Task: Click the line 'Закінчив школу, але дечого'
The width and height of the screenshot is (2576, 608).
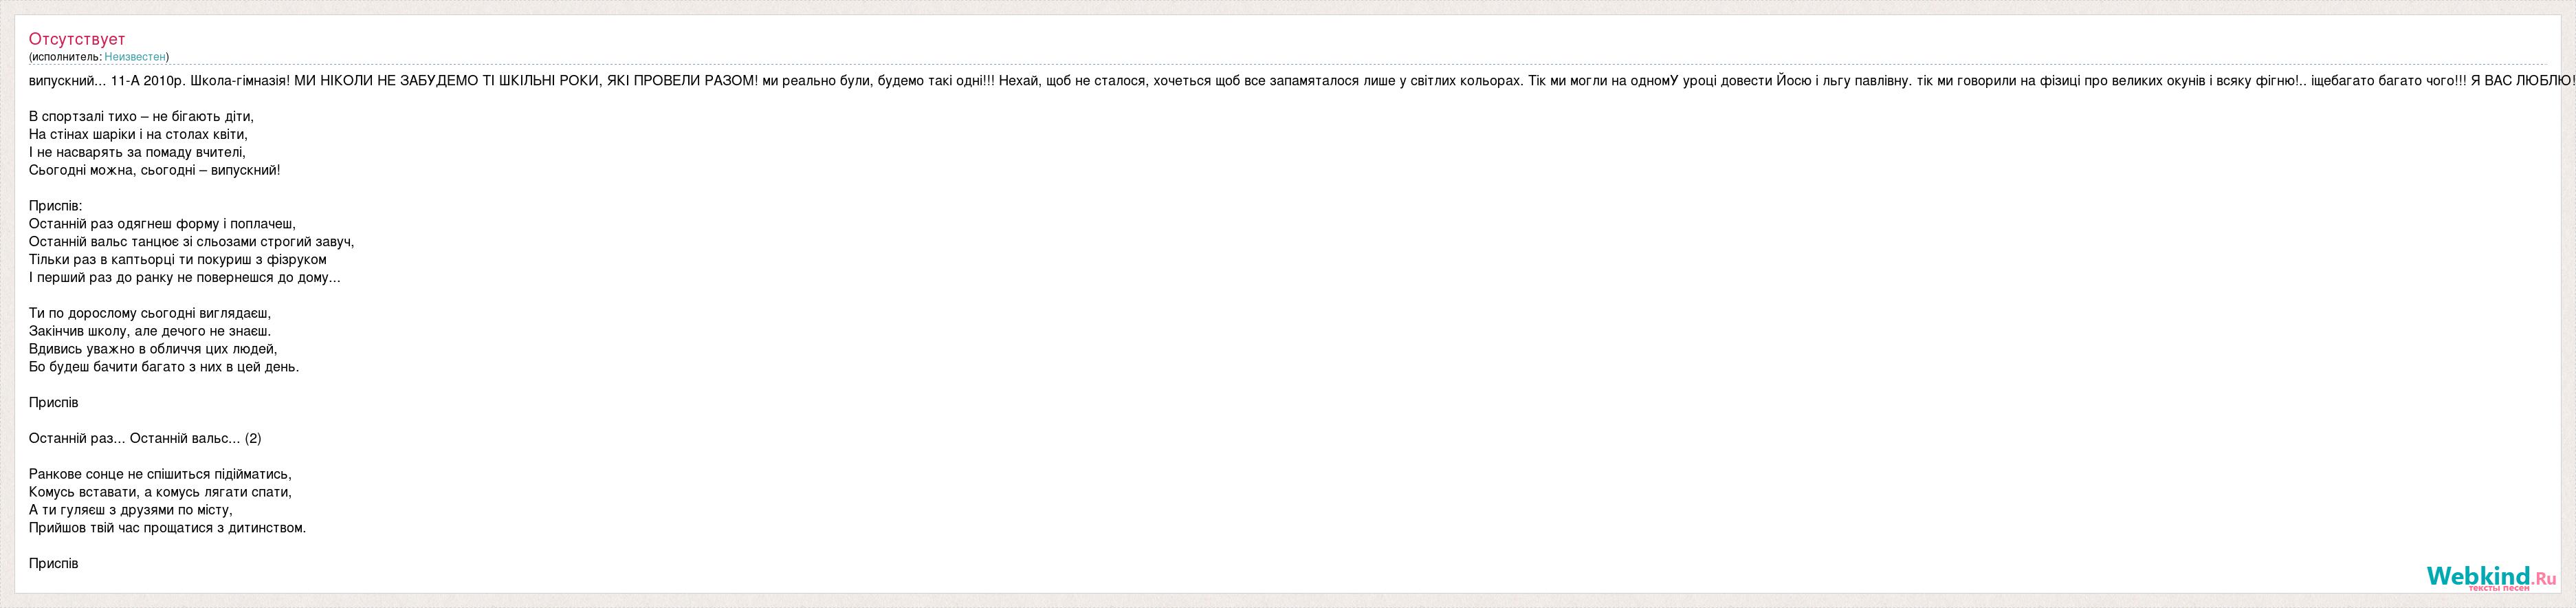Action: [x=150, y=331]
